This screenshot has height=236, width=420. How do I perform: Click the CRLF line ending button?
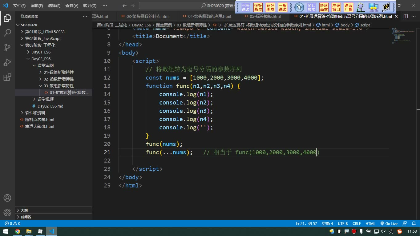pos(357,224)
